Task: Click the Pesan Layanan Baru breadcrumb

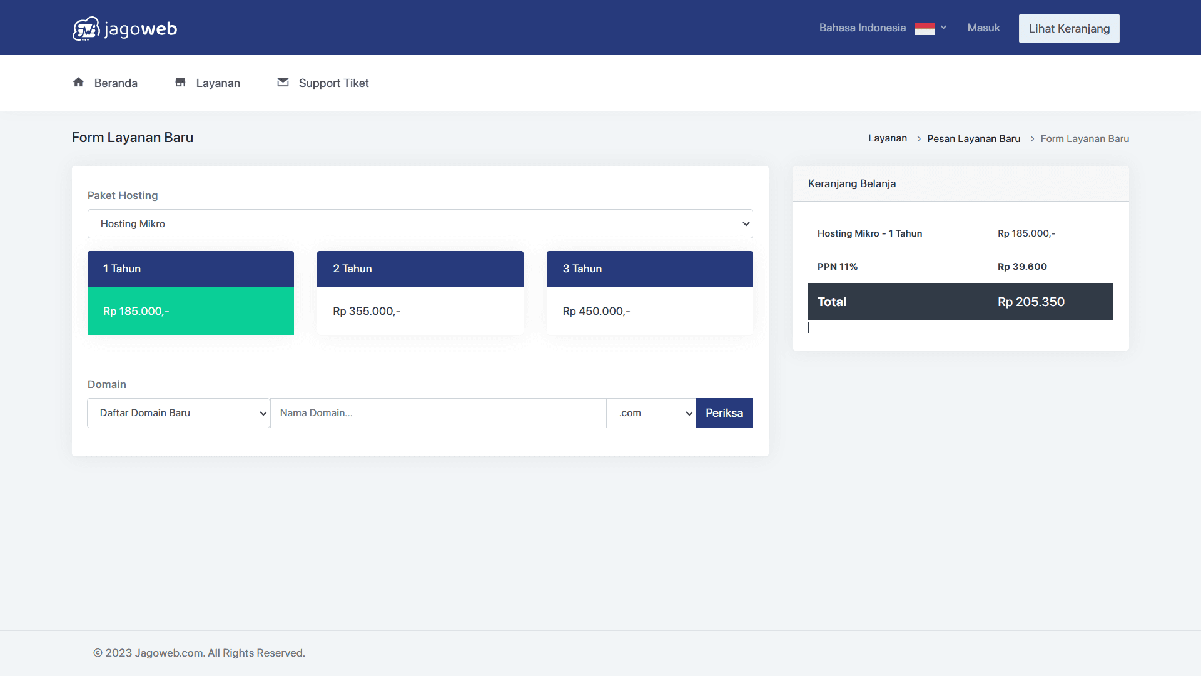Action: pyautogui.click(x=973, y=139)
